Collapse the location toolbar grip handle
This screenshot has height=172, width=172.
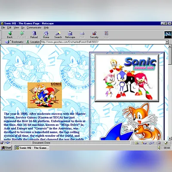click(x=1, y=42)
